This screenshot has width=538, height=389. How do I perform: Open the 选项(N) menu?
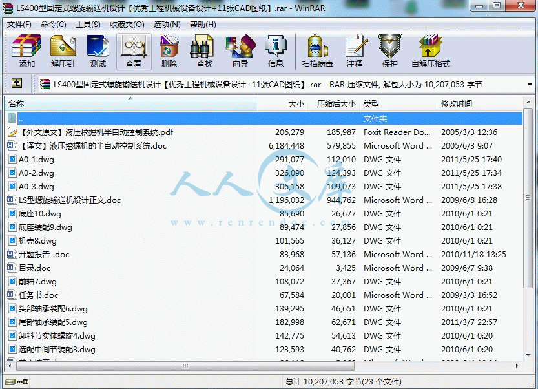point(167,25)
